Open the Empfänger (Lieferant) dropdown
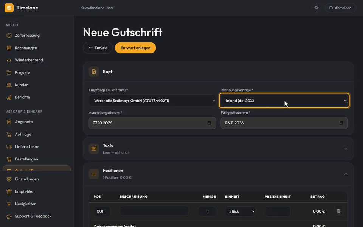This screenshot has height=227, width=363. tap(152, 101)
